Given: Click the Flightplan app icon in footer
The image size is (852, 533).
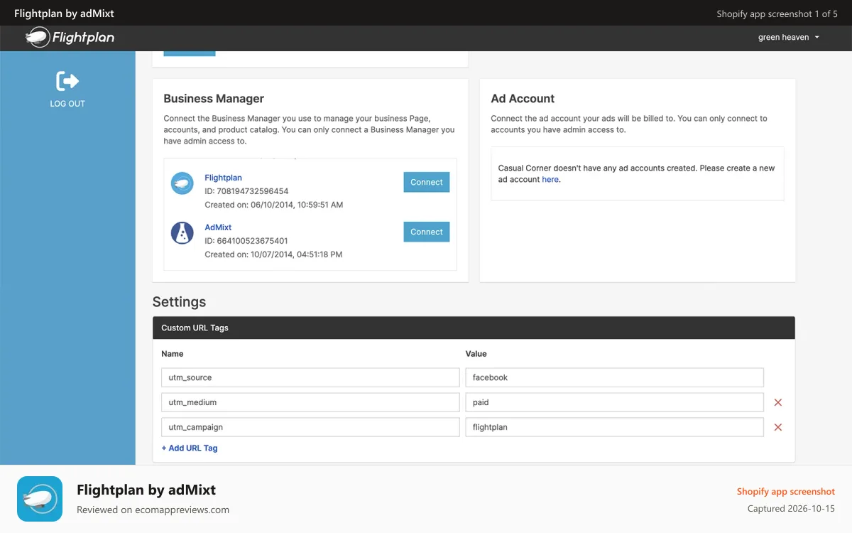Looking at the screenshot, I should pos(40,499).
